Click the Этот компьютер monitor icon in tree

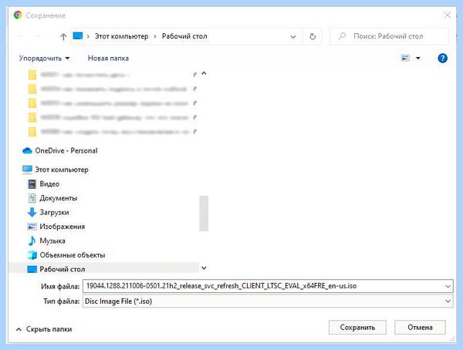click(x=27, y=170)
